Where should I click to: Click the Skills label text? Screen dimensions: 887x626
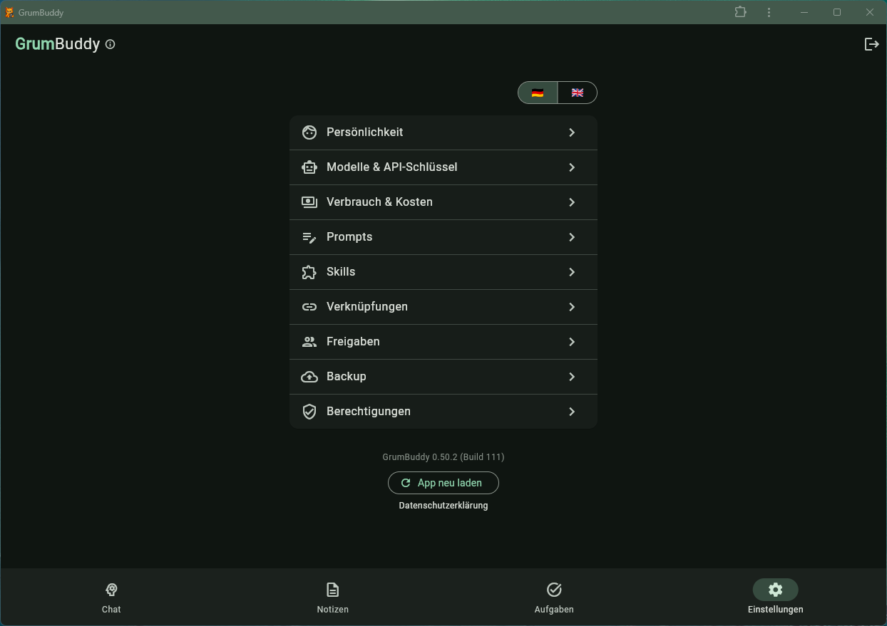pos(341,272)
